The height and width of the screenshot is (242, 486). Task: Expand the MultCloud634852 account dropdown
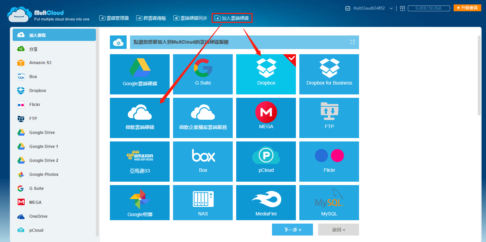pos(391,8)
